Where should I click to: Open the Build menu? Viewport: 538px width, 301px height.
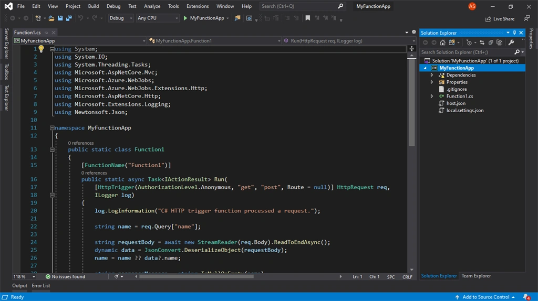pyautogui.click(x=94, y=6)
